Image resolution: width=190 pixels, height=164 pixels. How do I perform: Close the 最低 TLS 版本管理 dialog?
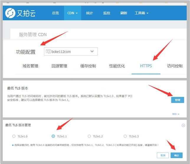[183, 125]
